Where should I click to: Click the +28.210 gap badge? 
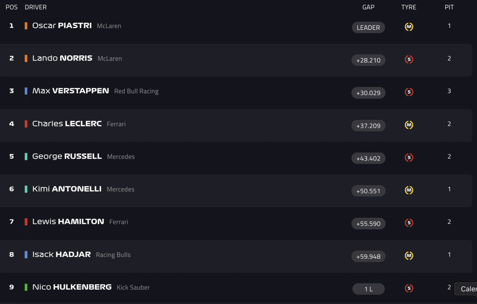pyautogui.click(x=368, y=60)
